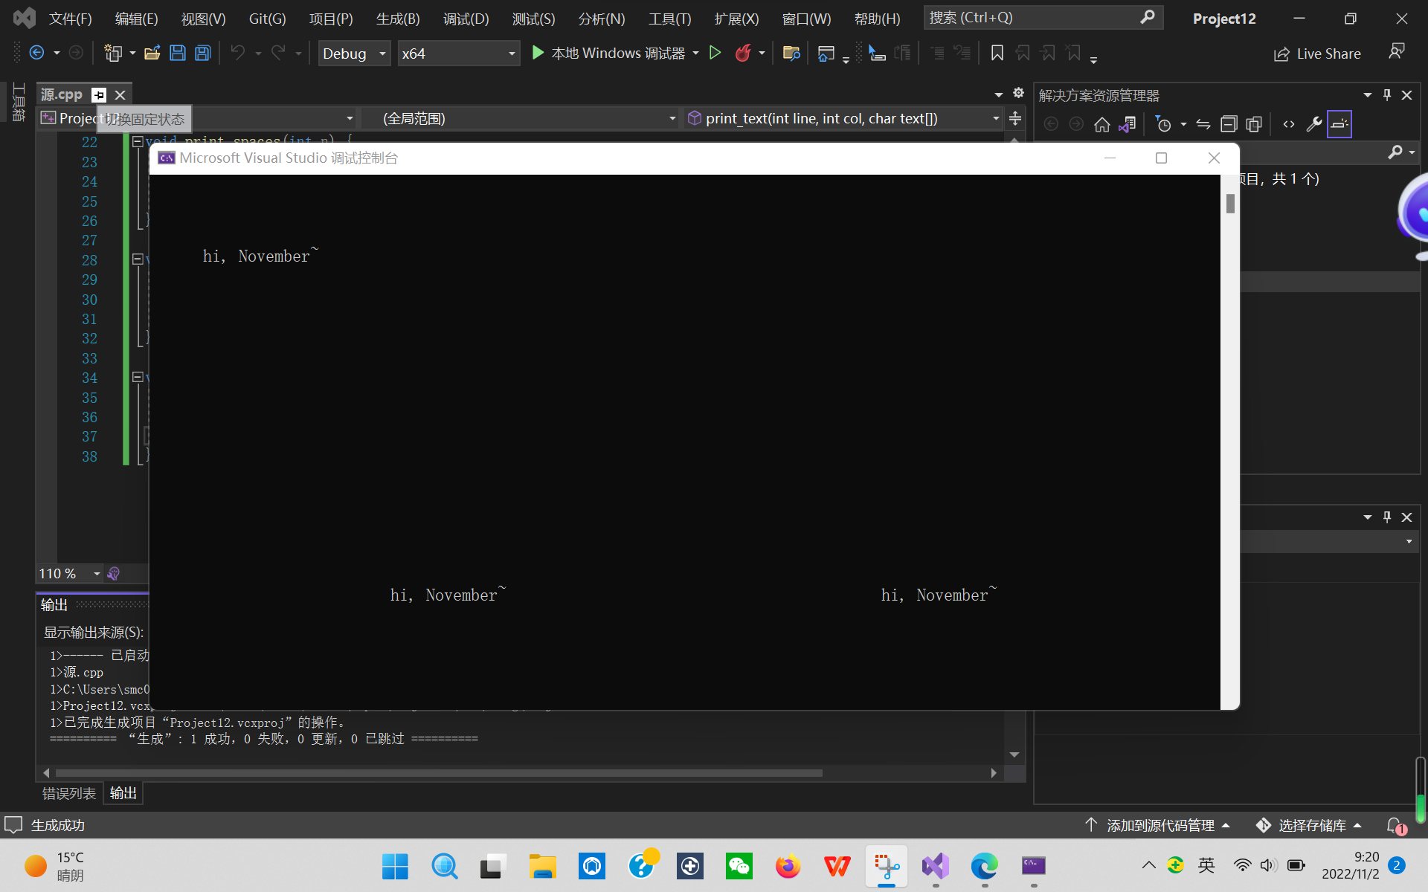Start without debugging using the green outline arrow
The image size is (1428, 892).
[x=715, y=53]
